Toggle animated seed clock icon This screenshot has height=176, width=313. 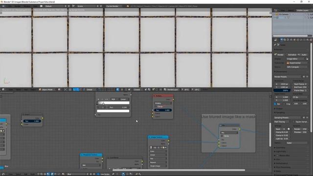coord(289,129)
